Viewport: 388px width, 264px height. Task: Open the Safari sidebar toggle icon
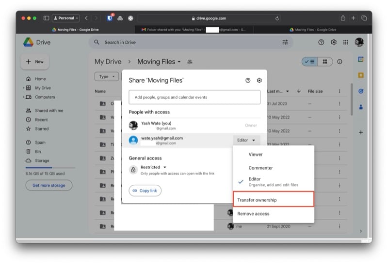[x=46, y=18]
